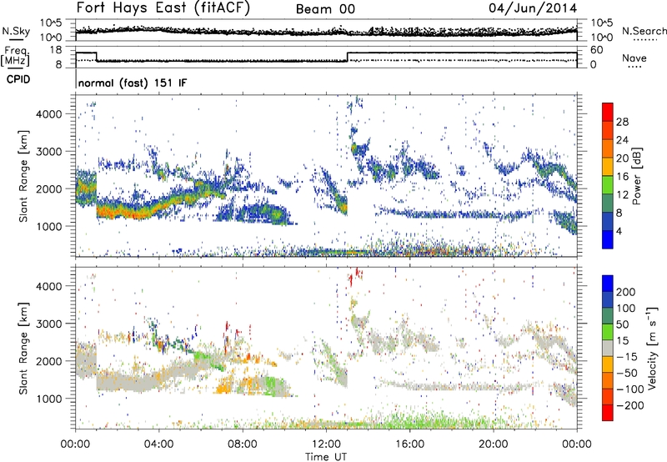Click the bottom red Velocity segment below -200
Viewport: 667px width, 462px height.
coord(608,413)
